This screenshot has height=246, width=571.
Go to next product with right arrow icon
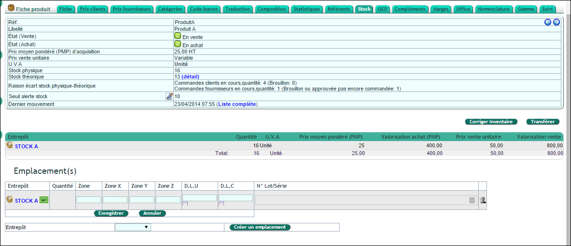pos(557,22)
